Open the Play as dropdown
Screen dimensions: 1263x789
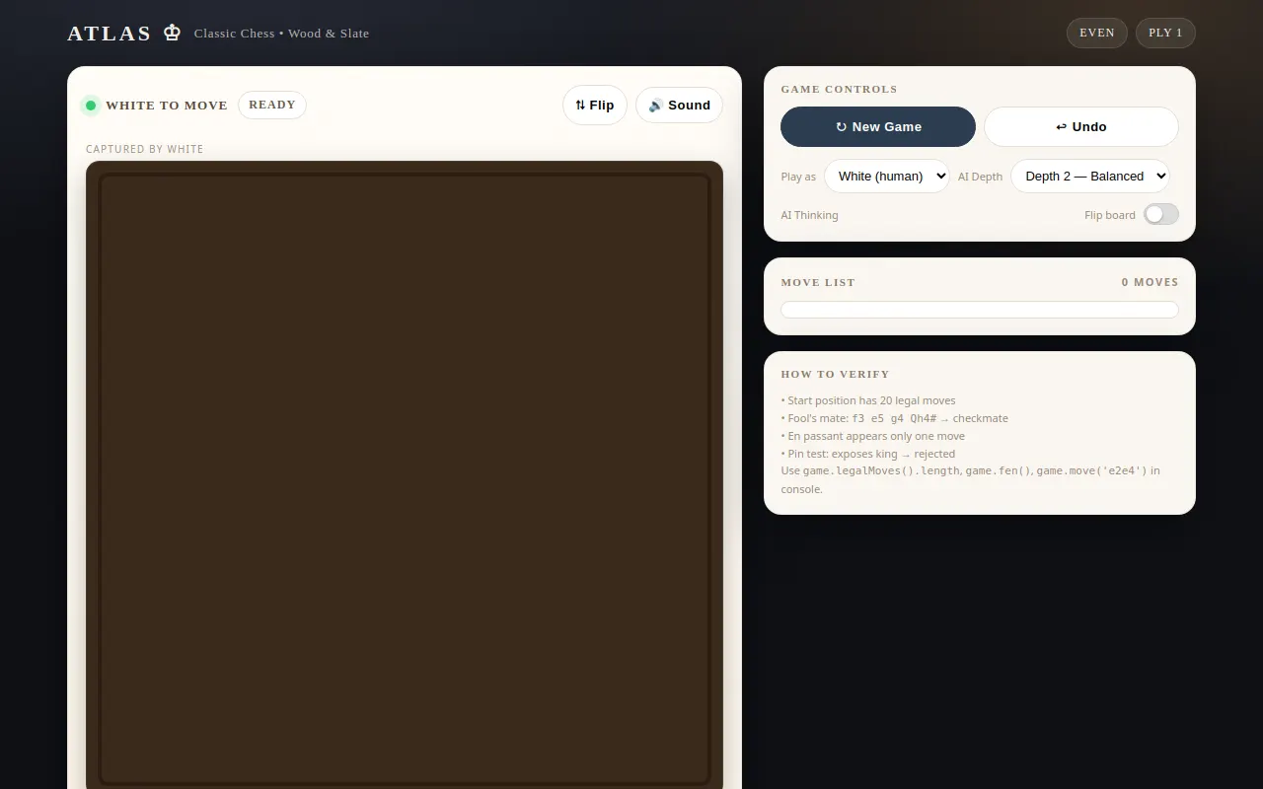coord(887,177)
